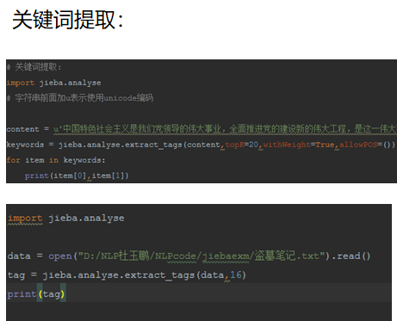This screenshot has height=321, width=397.
Task: Click 'import jieba.analyse' in second code block
Action: [x=66, y=219]
